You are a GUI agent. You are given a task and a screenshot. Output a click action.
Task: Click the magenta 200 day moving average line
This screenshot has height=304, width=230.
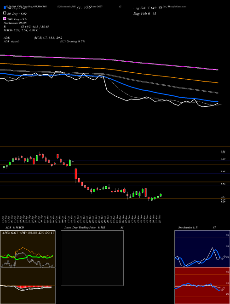pyautogui.click(x=109, y=59)
